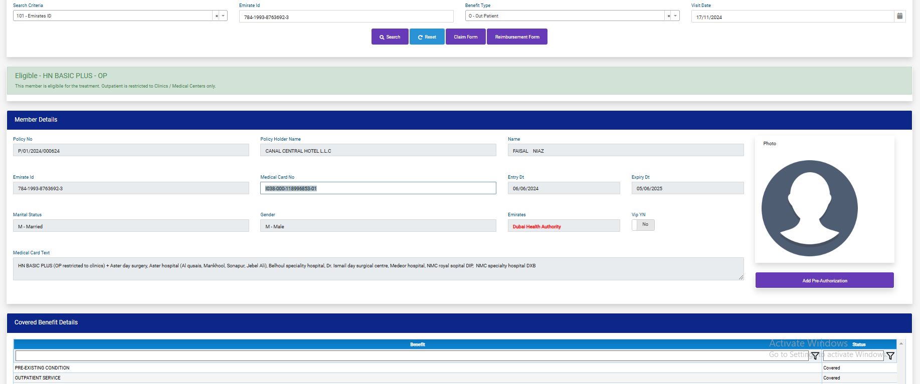920x384 pixels.
Task: Sort by the Status column header
Action: click(x=858, y=344)
